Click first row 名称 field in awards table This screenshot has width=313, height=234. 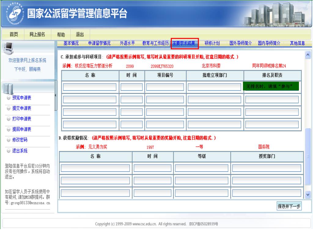click(x=95, y=168)
